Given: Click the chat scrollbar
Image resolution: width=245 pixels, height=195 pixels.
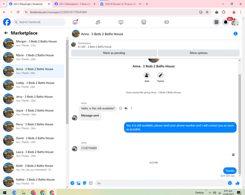Looking at the screenshot, I should [x=240, y=124].
